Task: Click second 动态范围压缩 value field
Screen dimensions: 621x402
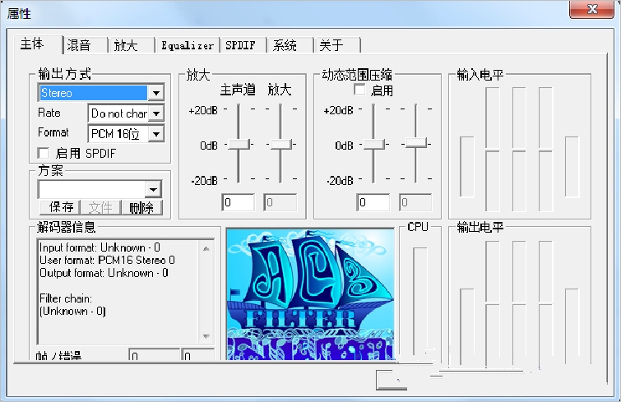Action: point(415,202)
